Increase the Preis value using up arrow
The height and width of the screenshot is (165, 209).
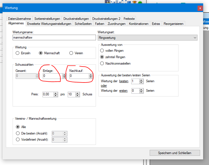(56, 93)
